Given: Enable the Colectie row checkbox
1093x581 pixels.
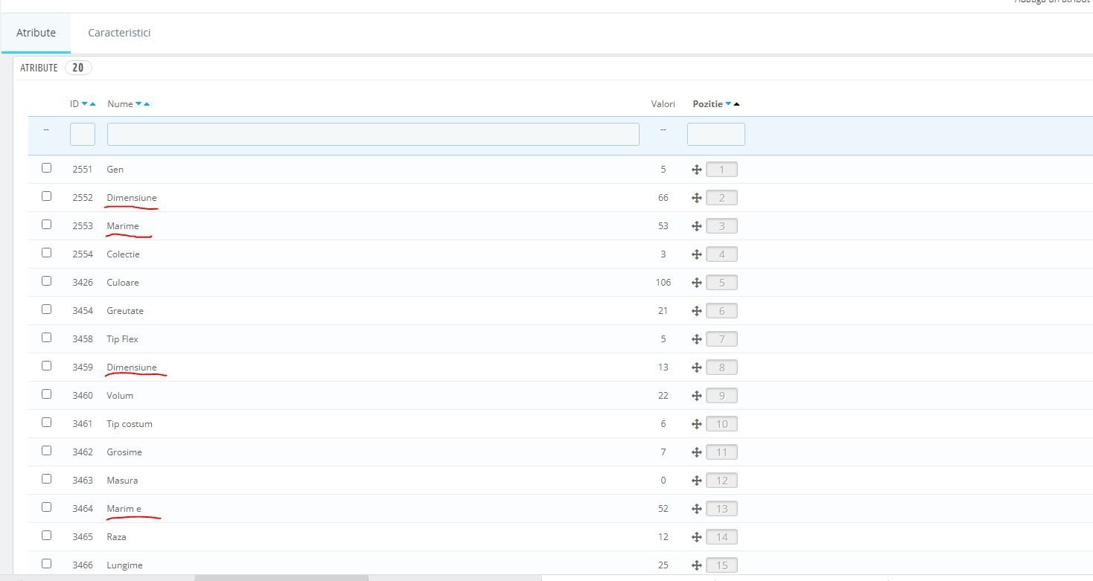Looking at the screenshot, I should pyautogui.click(x=46, y=253).
